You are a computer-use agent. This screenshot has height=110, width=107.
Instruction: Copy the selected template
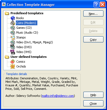tap(93, 40)
